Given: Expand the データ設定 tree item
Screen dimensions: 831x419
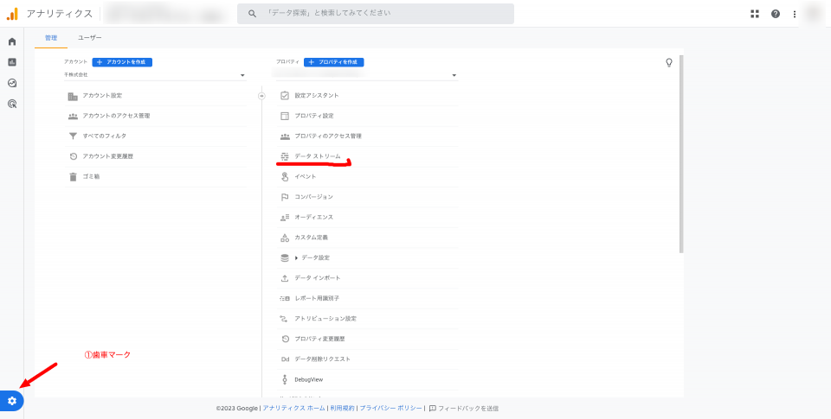Looking at the screenshot, I should 297,257.
